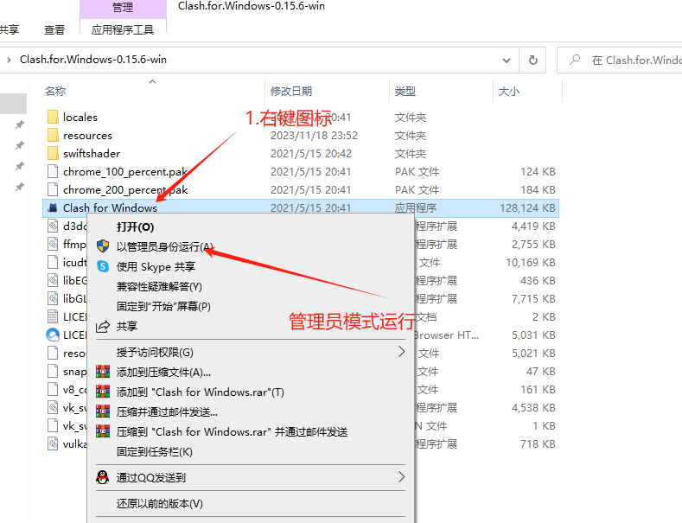This screenshot has height=523, width=682.
Task: Switch to the 应用程序工具 ribbon tab
Action: pos(123,29)
